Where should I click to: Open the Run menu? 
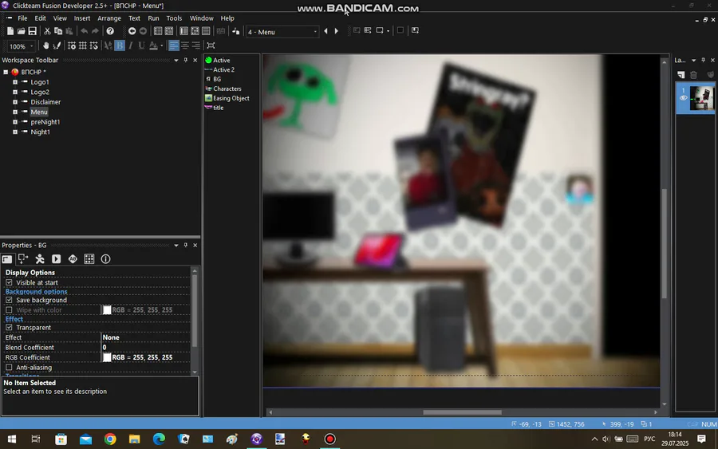pyautogui.click(x=153, y=18)
